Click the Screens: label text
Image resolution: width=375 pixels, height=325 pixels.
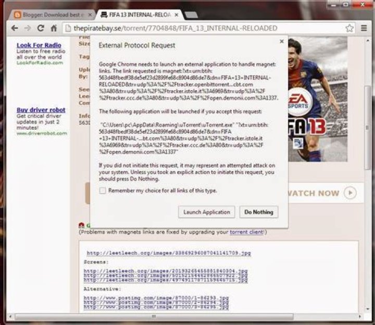pyautogui.click(x=96, y=262)
